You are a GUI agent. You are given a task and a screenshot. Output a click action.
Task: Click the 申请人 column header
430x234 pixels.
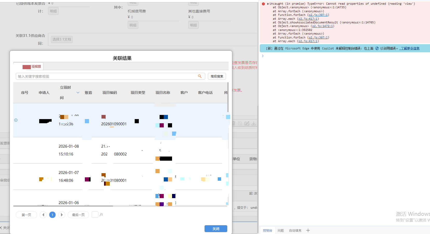click(x=44, y=93)
